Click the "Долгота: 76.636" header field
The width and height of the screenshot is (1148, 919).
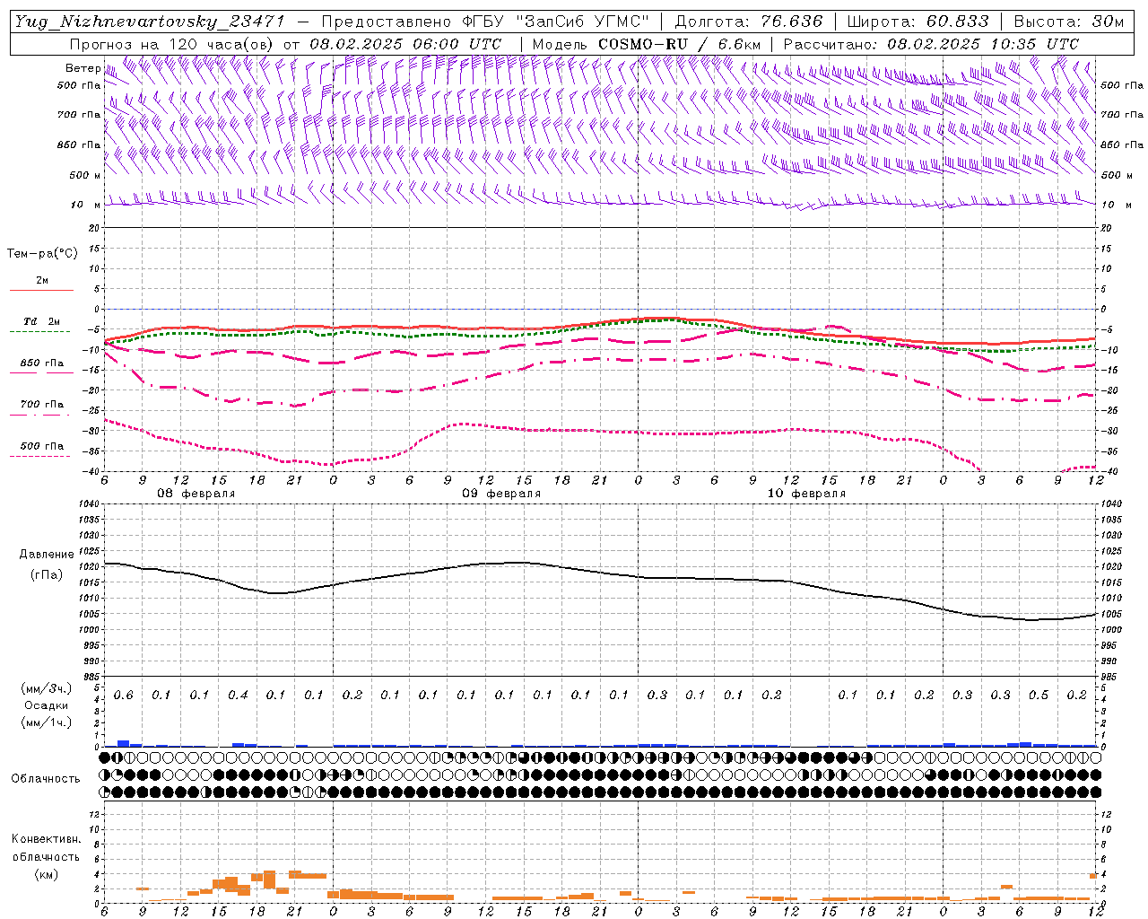[x=748, y=22]
